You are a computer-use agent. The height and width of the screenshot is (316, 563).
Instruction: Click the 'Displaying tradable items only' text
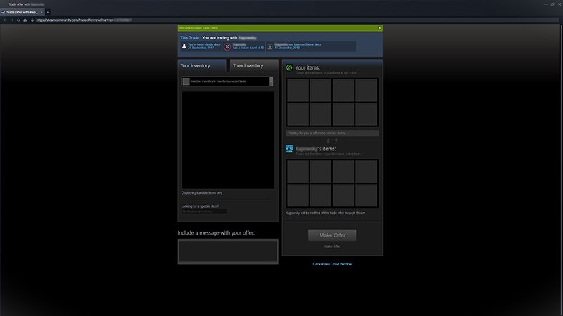[x=202, y=192]
